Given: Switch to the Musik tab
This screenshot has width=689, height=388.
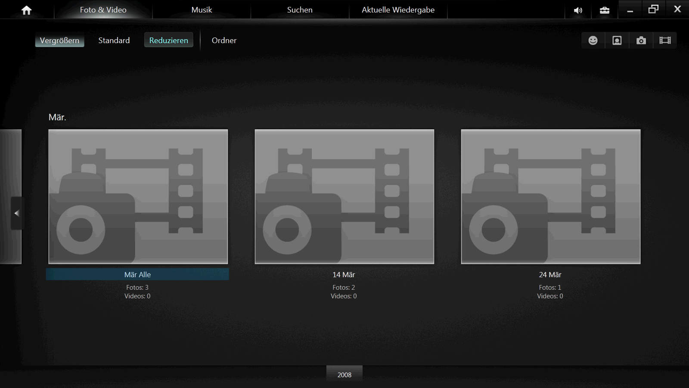Looking at the screenshot, I should (x=202, y=9).
